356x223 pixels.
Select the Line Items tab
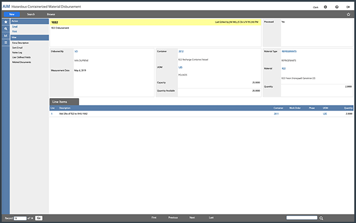(64, 102)
